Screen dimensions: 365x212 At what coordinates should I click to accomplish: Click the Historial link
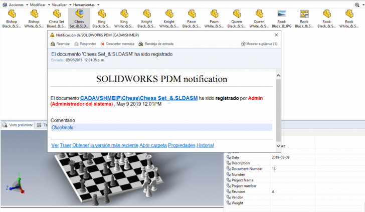[x=205, y=145]
